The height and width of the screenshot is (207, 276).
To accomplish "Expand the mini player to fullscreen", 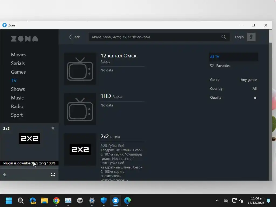I will coord(53,174).
